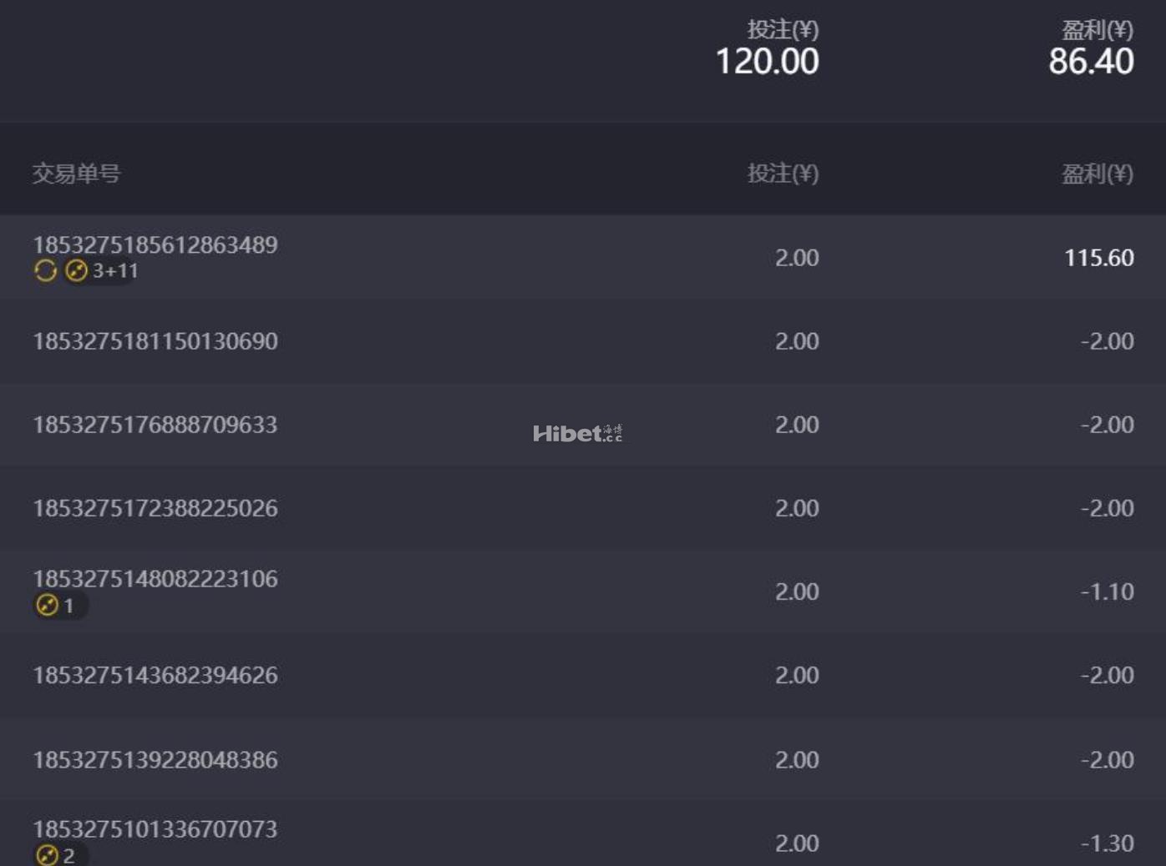Open transaction 1853275181150130690
Viewport: 1166px width, 866px height.
tap(155, 341)
